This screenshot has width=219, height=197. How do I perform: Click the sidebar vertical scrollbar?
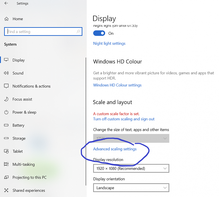(86, 121)
